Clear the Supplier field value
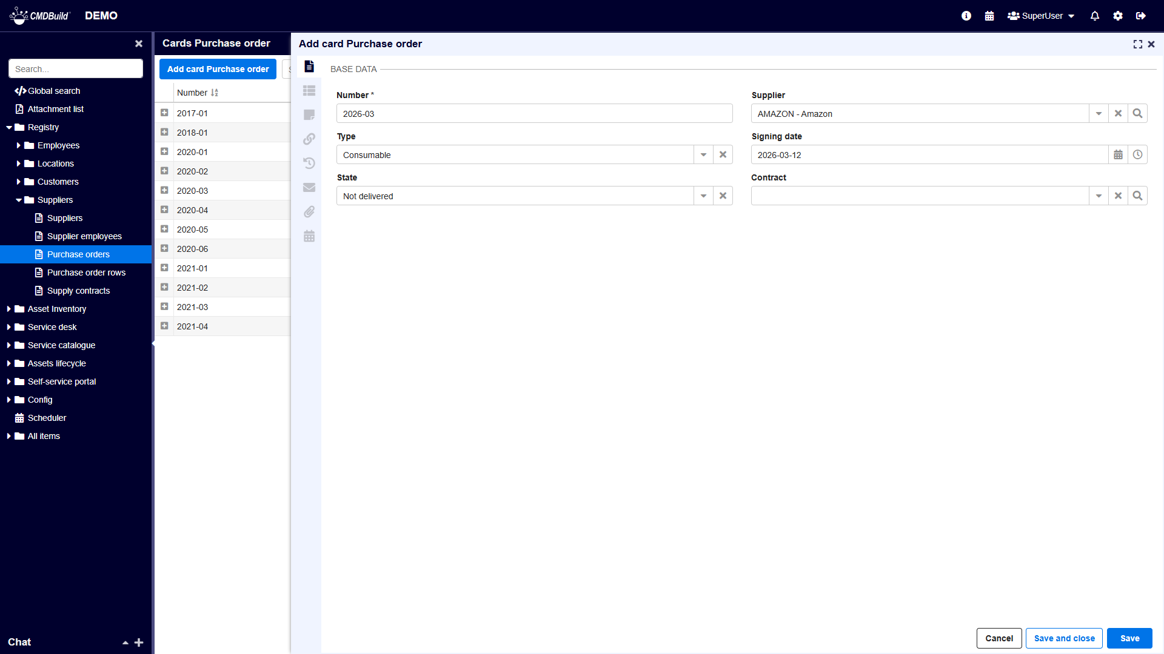The height and width of the screenshot is (654, 1164). (1118, 114)
